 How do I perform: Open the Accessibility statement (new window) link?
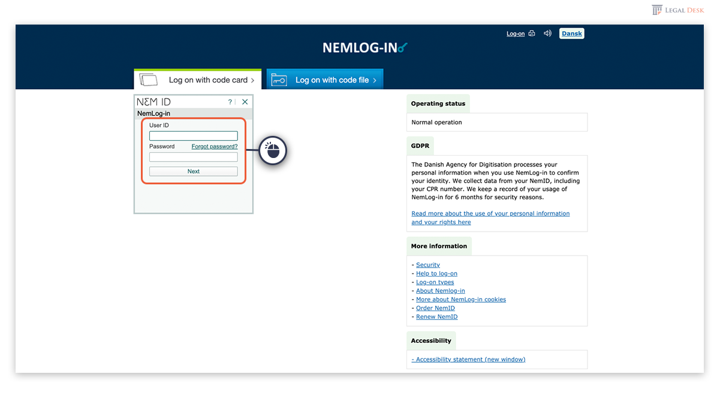pos(468,360)
